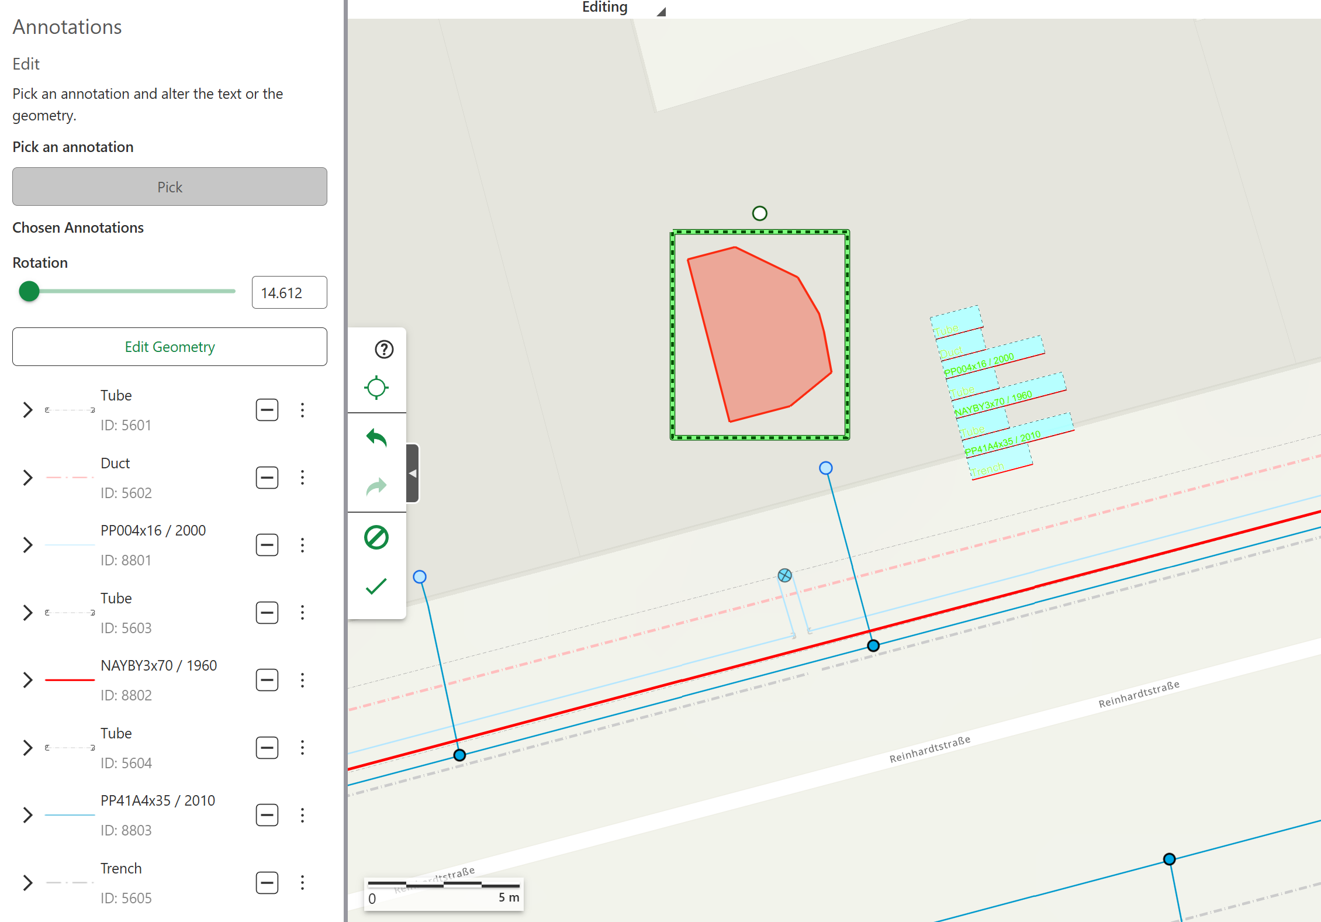
Task: Click the green cancel circle-slash icon
Action: click(x=376, y=537)
